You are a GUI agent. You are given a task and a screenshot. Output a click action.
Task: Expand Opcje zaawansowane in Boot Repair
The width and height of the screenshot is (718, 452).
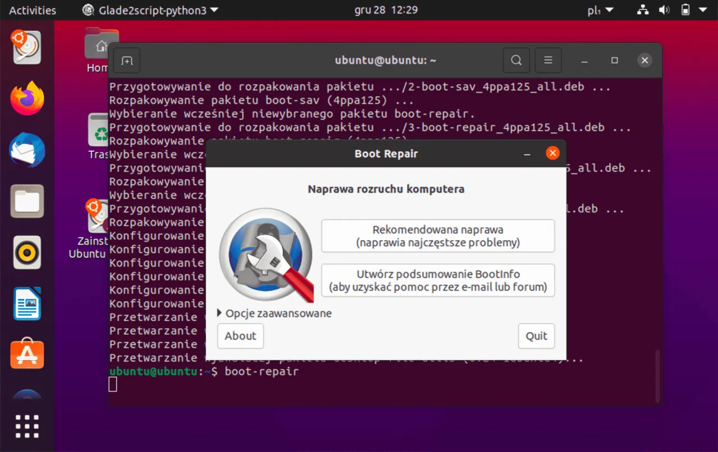274,313
